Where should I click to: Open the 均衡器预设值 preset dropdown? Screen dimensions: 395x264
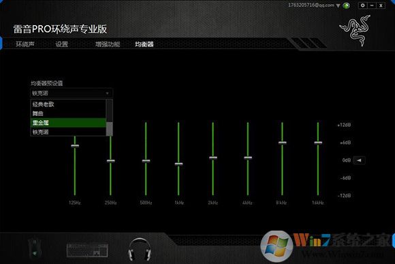(72, 93)
